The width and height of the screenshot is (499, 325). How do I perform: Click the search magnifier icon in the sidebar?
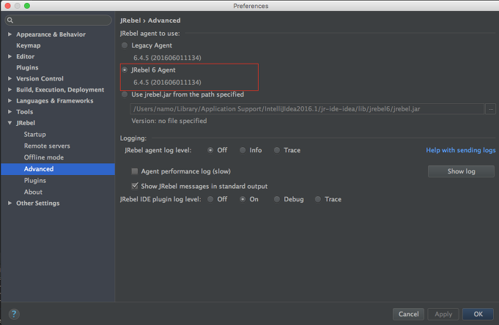point(10,20)
